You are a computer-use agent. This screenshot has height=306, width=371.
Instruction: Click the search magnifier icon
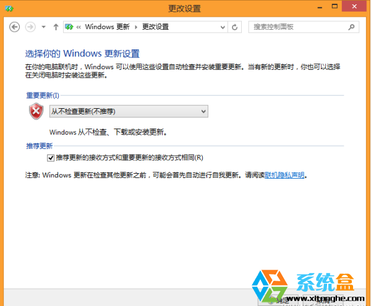pyautogui.click(x=352, y=27)
